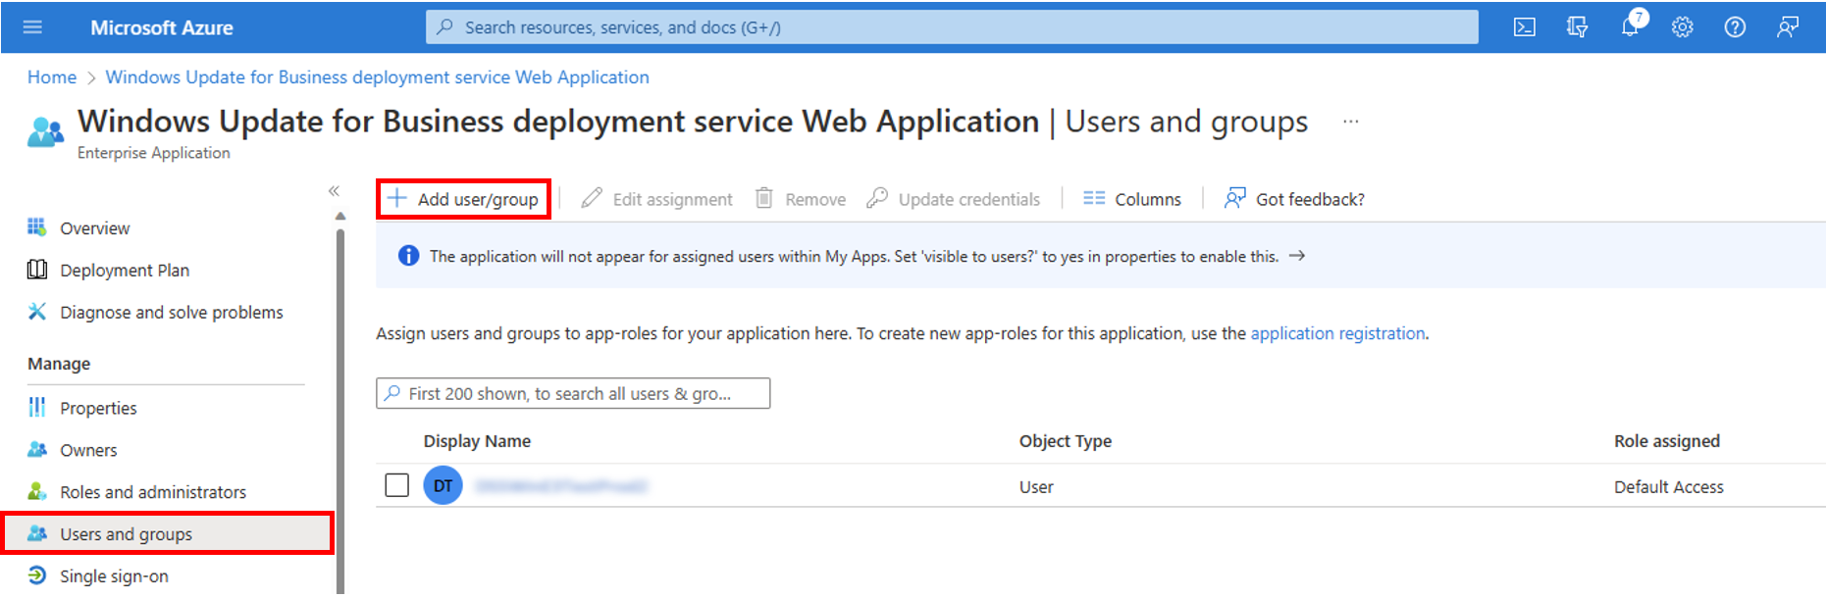Viewport: 1826px width, 598px height.
Task: Click the Enterprise Application subtitle text
Action: pos(154,153)
